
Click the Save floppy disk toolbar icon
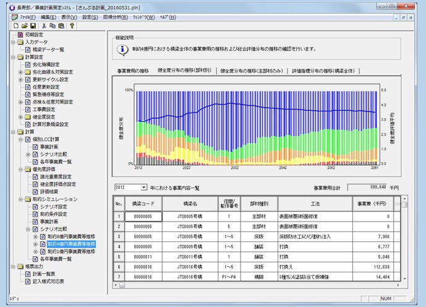point(33,26)
